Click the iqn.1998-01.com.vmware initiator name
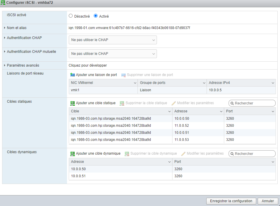 point(129,28)
